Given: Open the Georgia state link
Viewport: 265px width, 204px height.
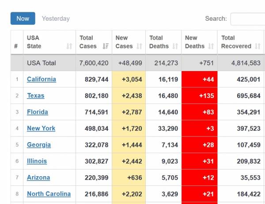Looking at the screenshot, I should coord(39,144).
